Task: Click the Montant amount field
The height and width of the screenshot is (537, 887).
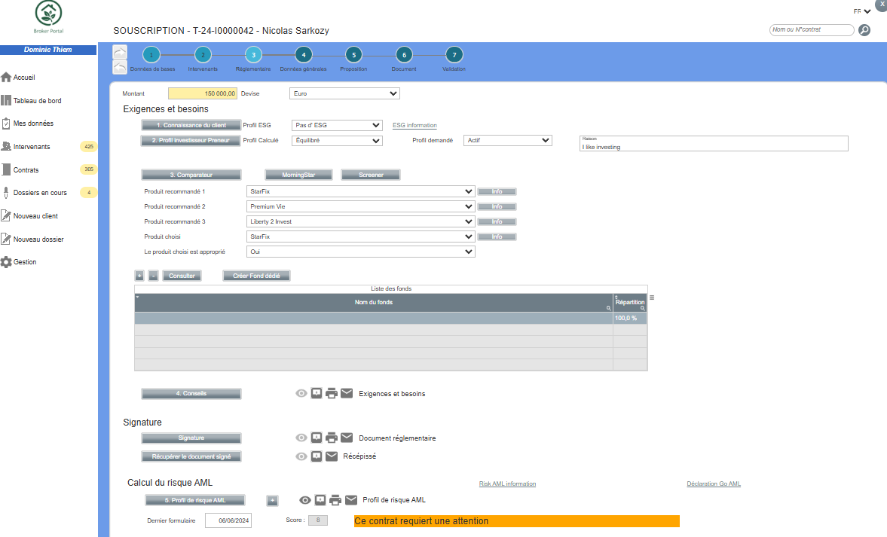Action: (x=202, y=93)
